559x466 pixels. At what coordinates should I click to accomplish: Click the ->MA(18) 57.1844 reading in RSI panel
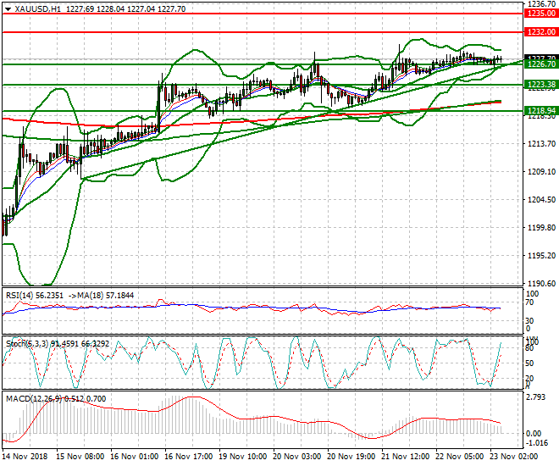pos(101,296)
